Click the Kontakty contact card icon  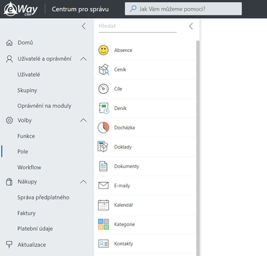point(103,243)
